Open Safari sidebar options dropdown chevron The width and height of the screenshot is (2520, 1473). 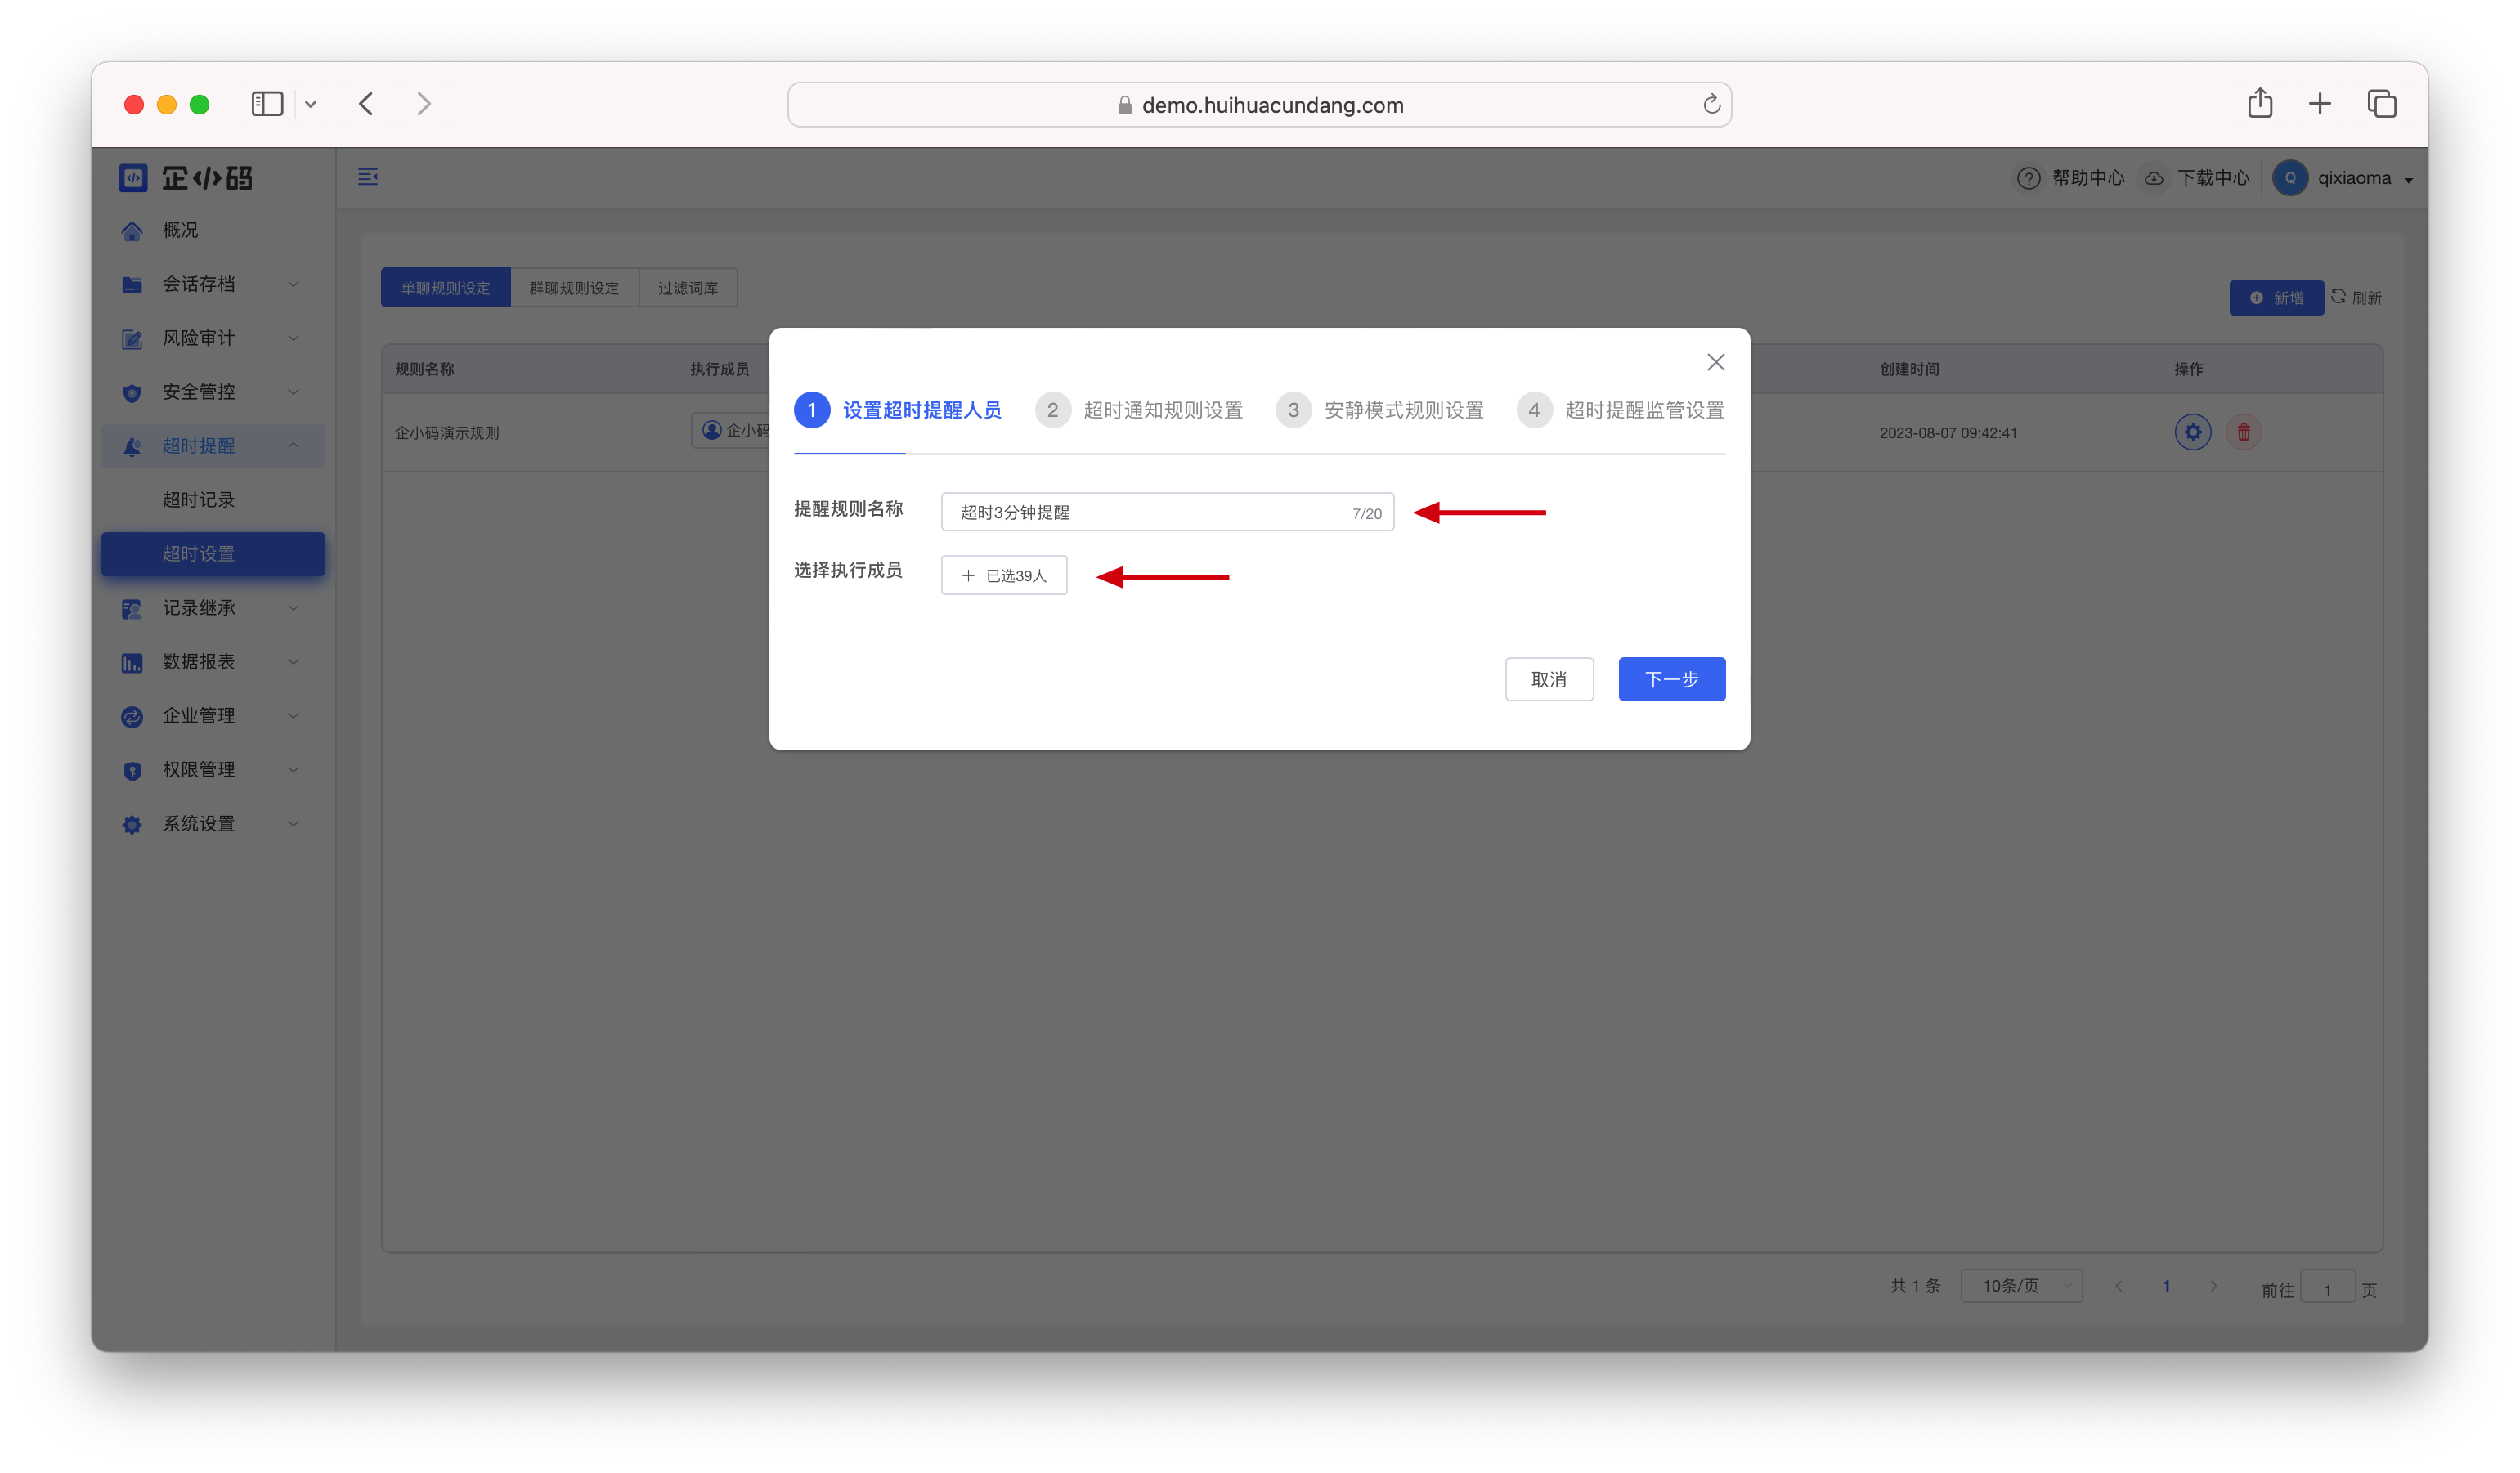point(311,104)
